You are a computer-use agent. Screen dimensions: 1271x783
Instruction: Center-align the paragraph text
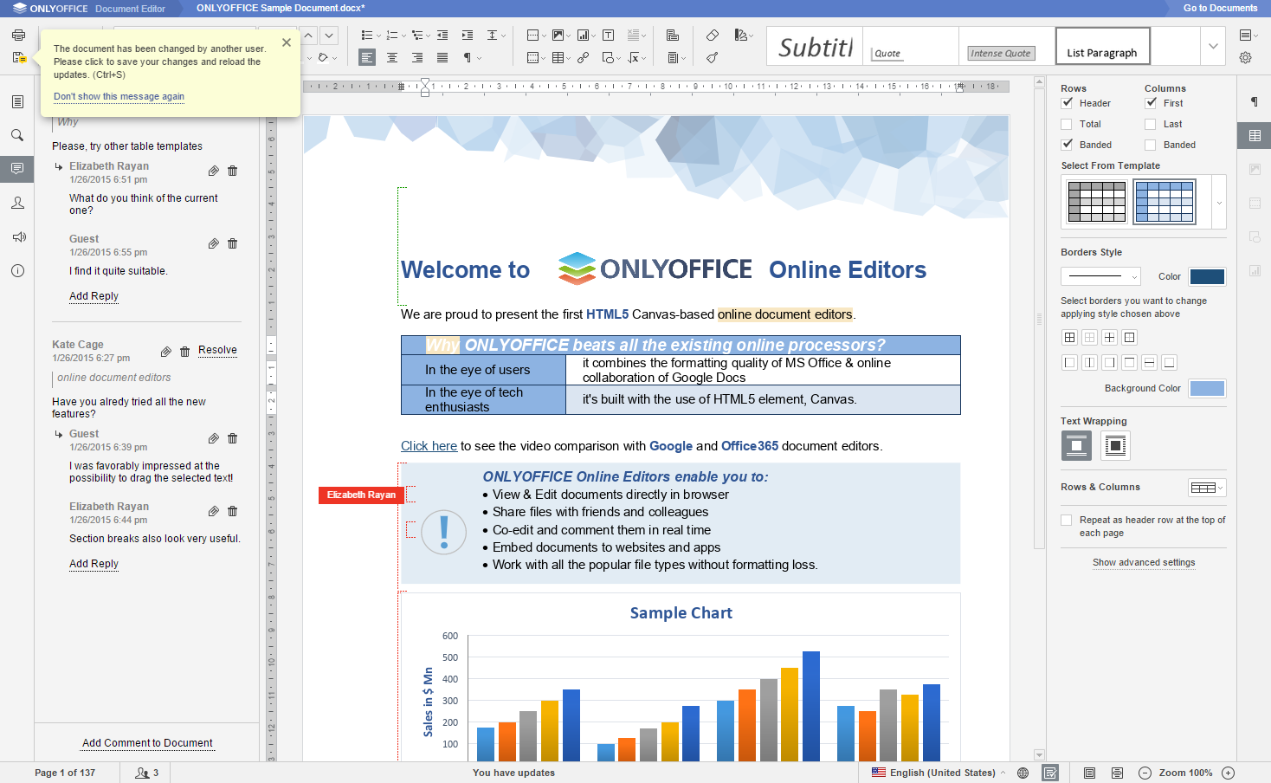click(x=392, y=58)
